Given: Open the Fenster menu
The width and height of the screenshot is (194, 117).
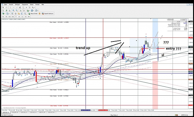Looking at the screenshot, I should tap(37, 5).
